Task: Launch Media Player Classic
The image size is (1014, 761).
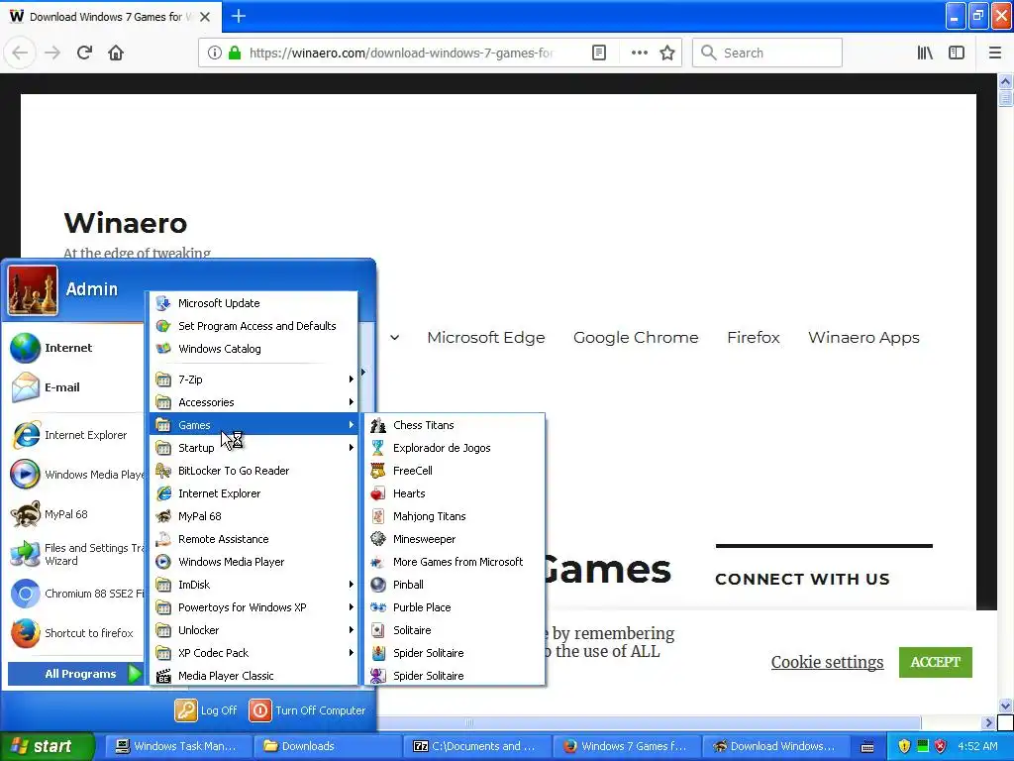Action: tap(253, 676)
